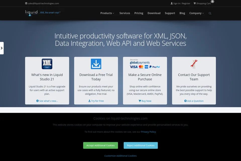
Task: Click the Ask a Question link
Action: coord(194,101)
